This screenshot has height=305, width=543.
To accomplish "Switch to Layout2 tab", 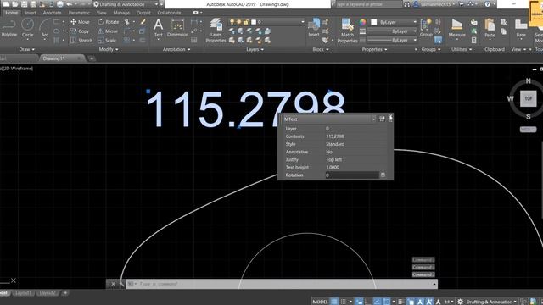I will pyautogui.click(x=48, y=293).
